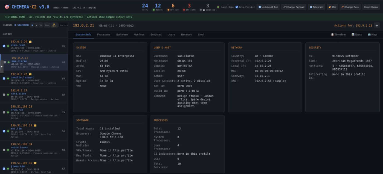This screenshot has width=383, height=174.
Task: Toggle checkbox for robin.brown client
Action: (4, 150)
